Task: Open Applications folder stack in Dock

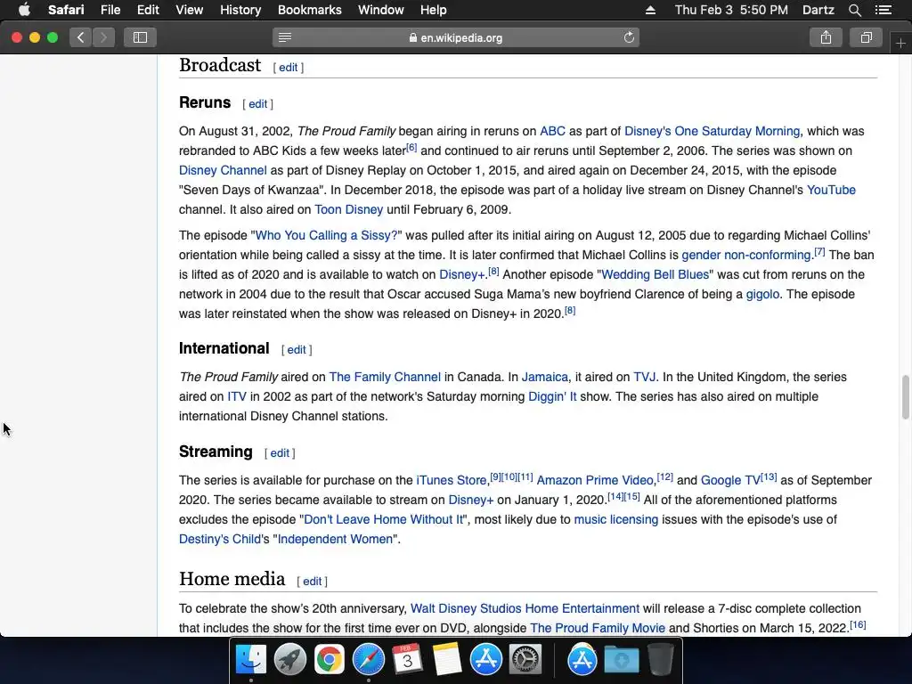Action: pos(582,659)
